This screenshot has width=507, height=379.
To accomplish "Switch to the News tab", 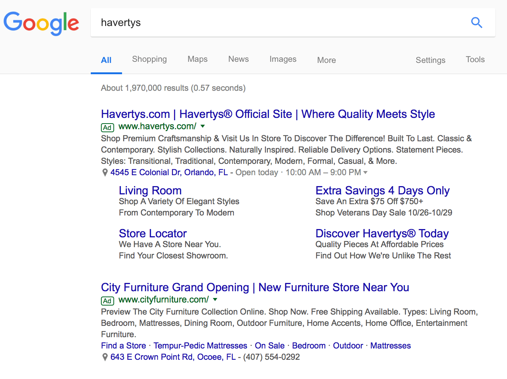I will pos(238,59).
